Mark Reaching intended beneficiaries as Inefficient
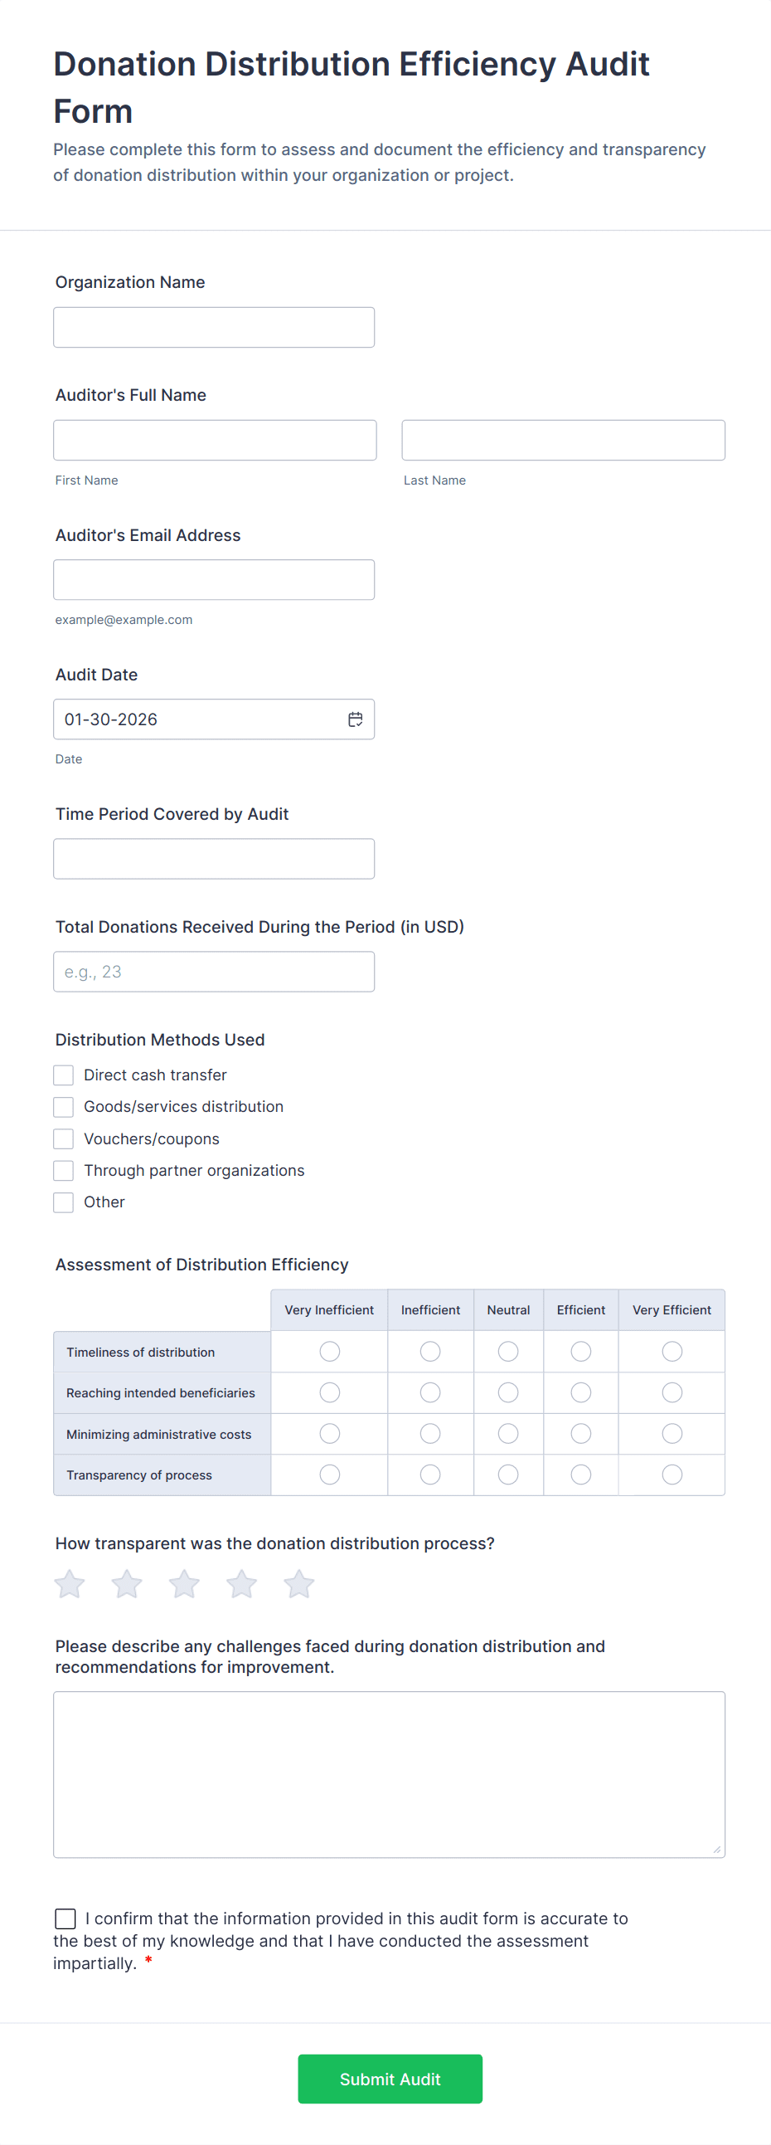771x2145 pixels. pos(430,1392)
